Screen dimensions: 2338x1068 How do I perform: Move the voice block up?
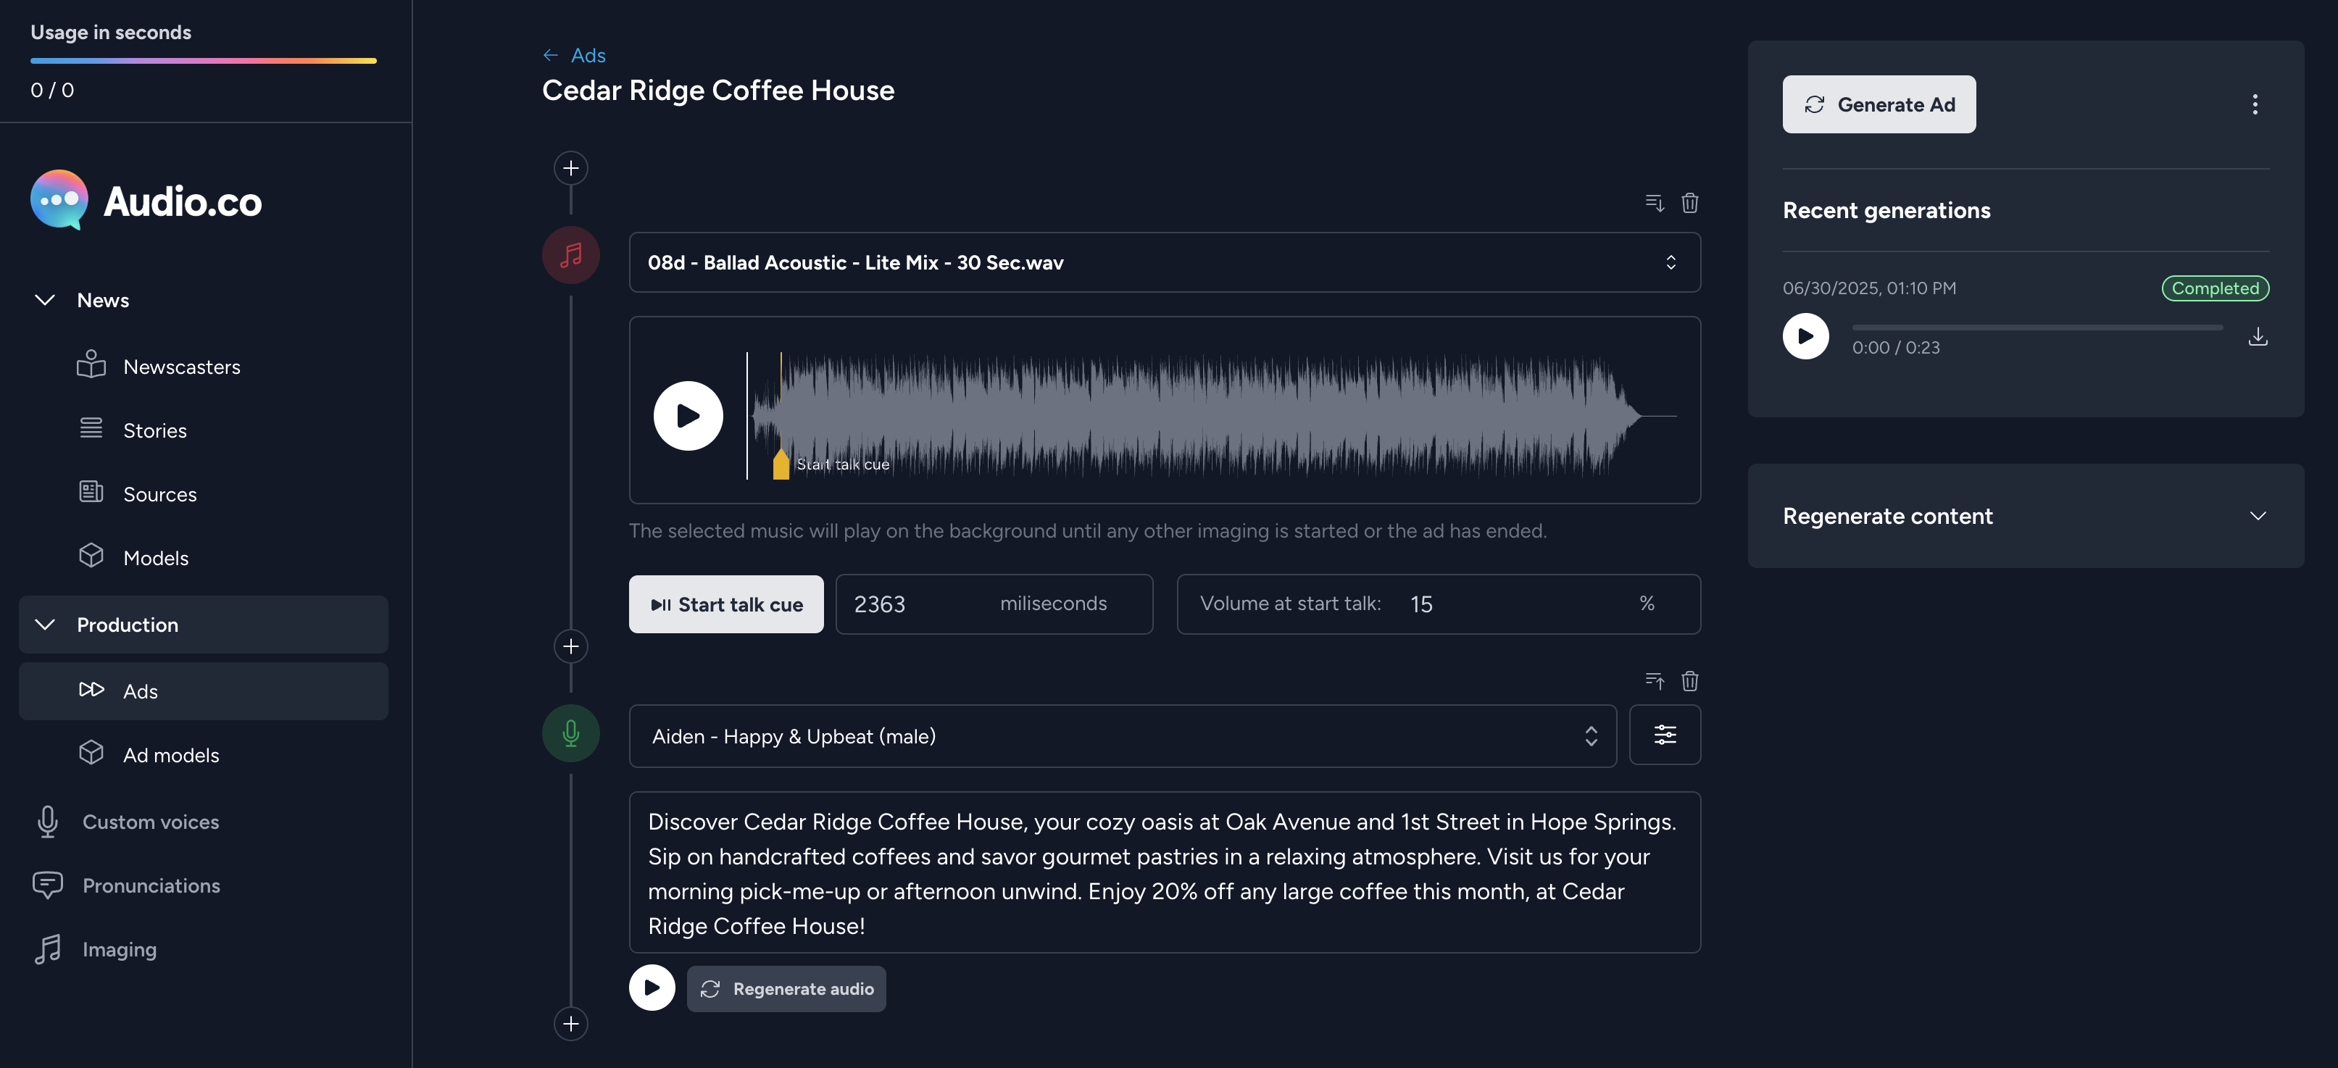point(1655,680)
